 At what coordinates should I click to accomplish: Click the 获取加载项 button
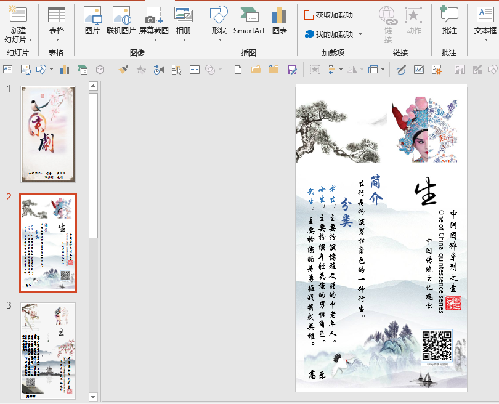(x=328, y=15)
